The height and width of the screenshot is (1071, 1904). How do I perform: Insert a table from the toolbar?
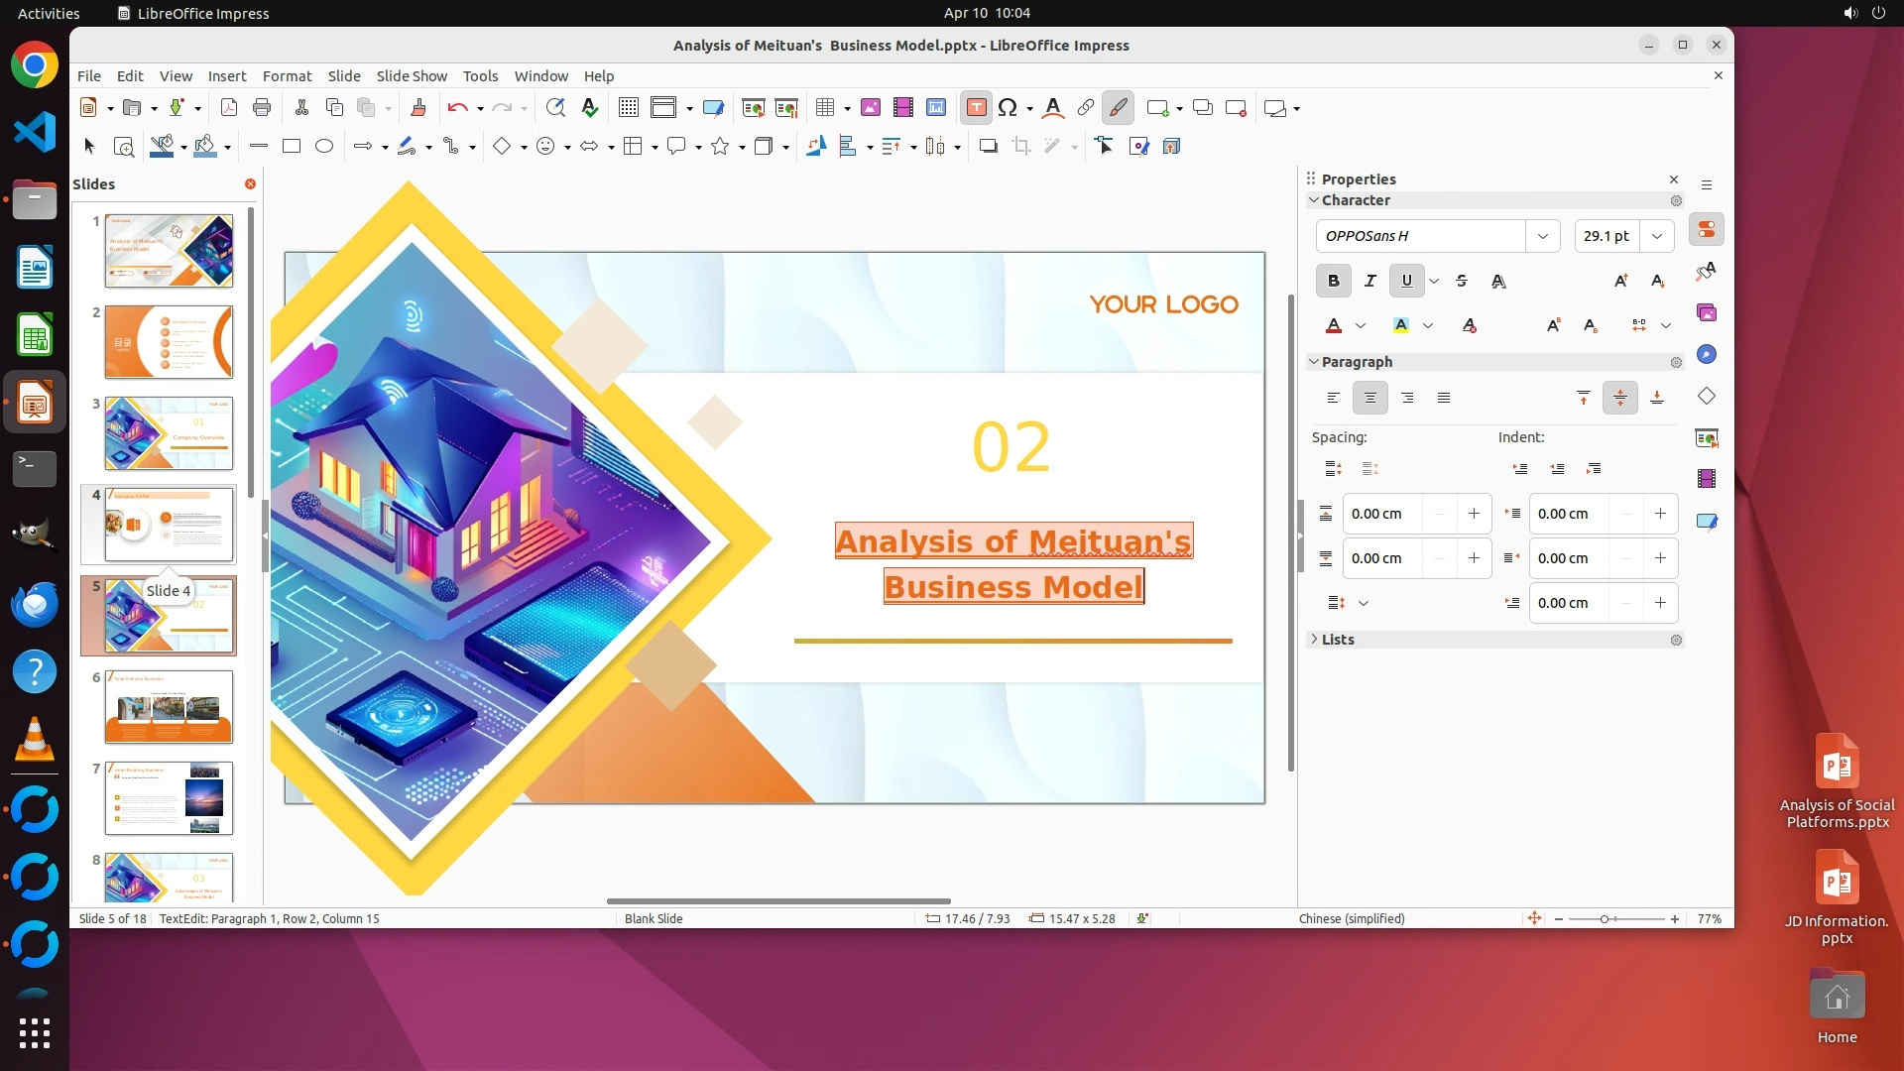pos(824,108)
